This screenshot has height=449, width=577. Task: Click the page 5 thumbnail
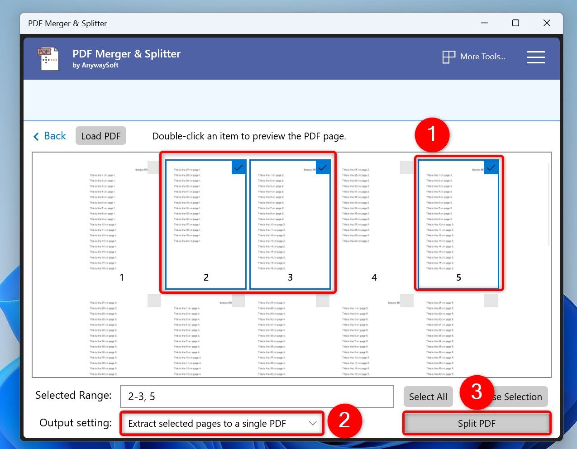458,224
